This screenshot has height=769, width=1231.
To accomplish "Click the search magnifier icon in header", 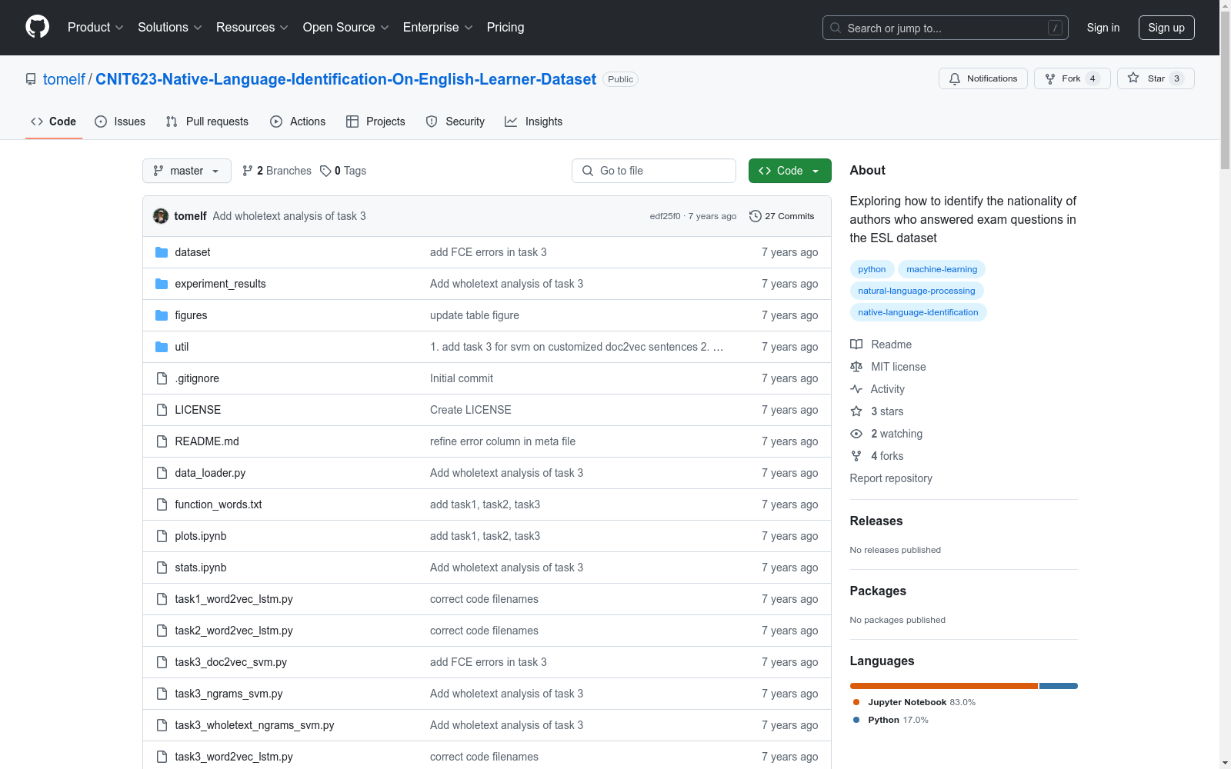I will [836, 28].
